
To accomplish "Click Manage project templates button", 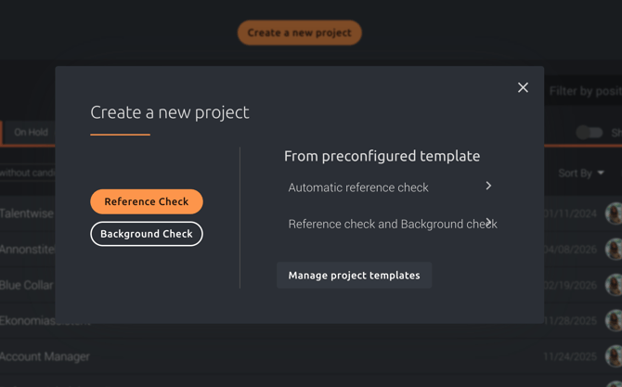I will pyautogui.click(x=354, y=275).
